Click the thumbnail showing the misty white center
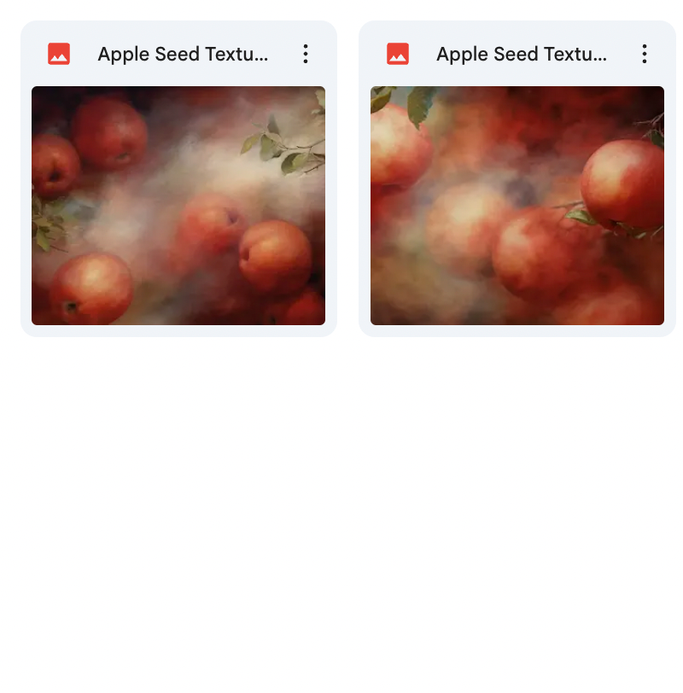Image resolution: width=683 pixels, height=693 pixels. pyautogui.click(x=178, y=206)
